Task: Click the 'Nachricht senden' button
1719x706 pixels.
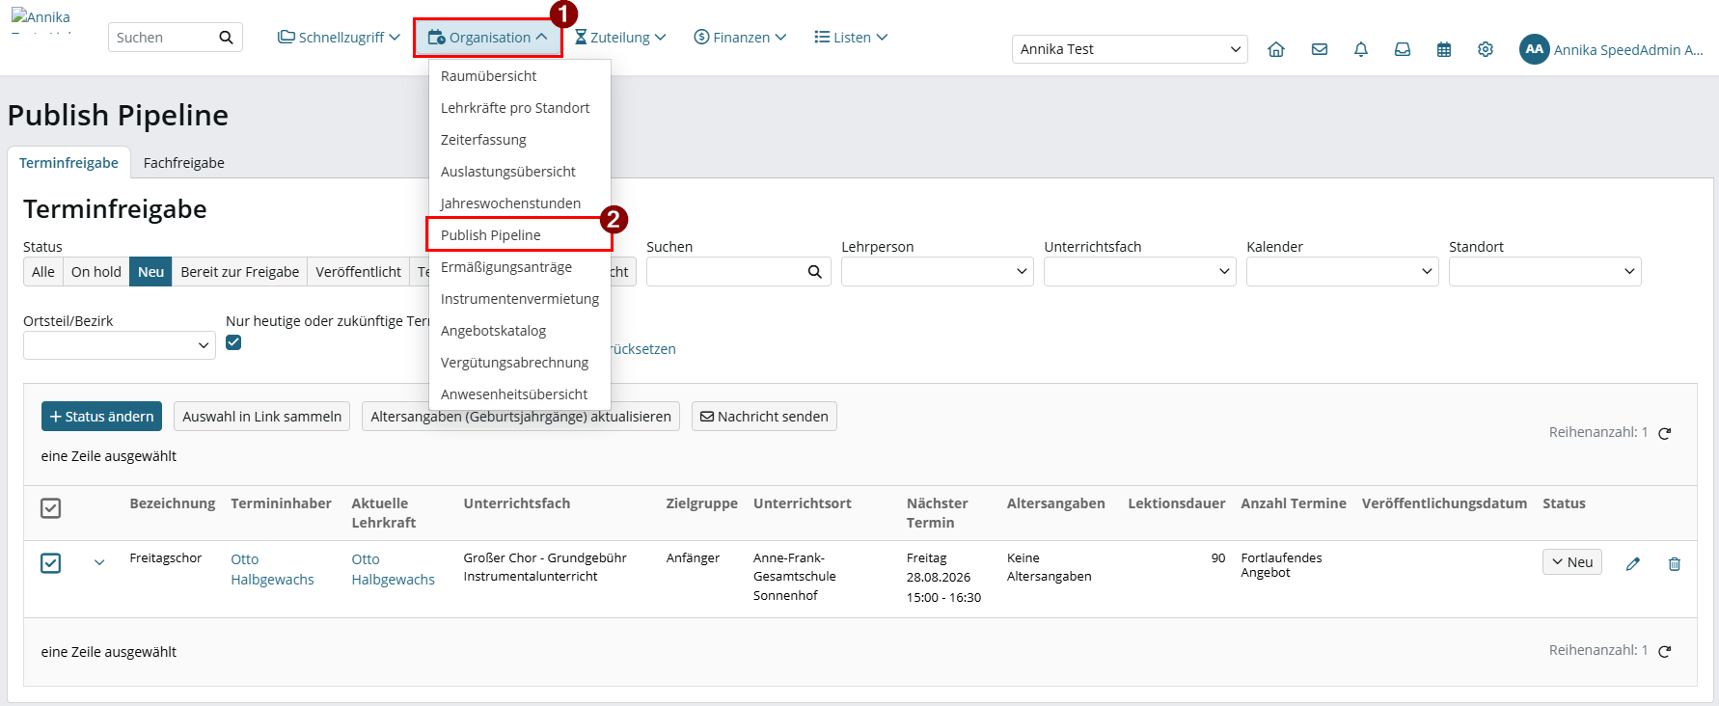Action: (x=764, y=417)
